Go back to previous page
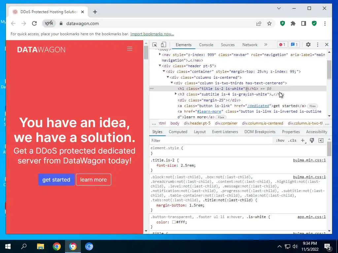This screenshot has width=338, height=253. tap(13, 23)
